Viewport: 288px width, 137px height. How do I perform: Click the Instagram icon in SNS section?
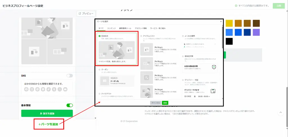32,89
